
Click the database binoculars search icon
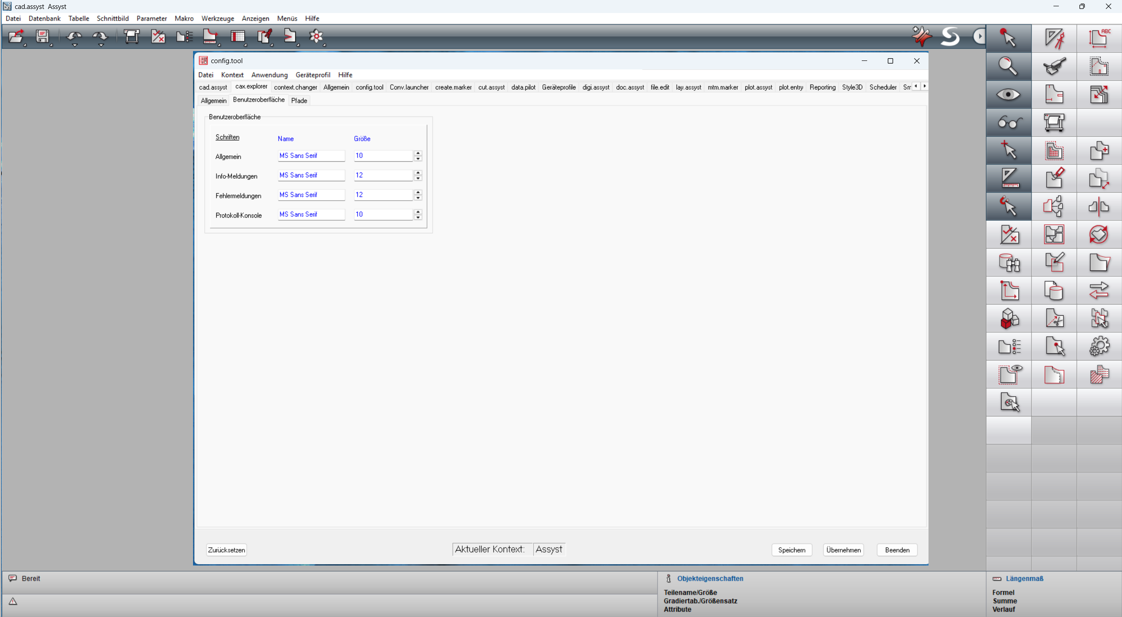click(1008, 262)
